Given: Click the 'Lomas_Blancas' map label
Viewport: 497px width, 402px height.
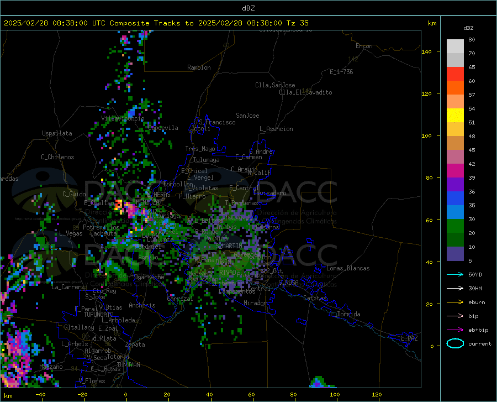Looking at the screenshot, I should (x=348, y=268).
